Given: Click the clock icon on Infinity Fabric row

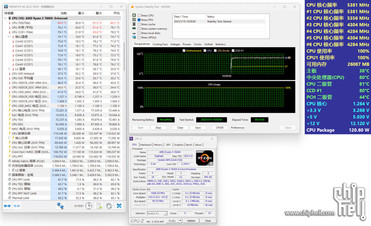Looking at the screenshot, I should (x=10, y=161).
